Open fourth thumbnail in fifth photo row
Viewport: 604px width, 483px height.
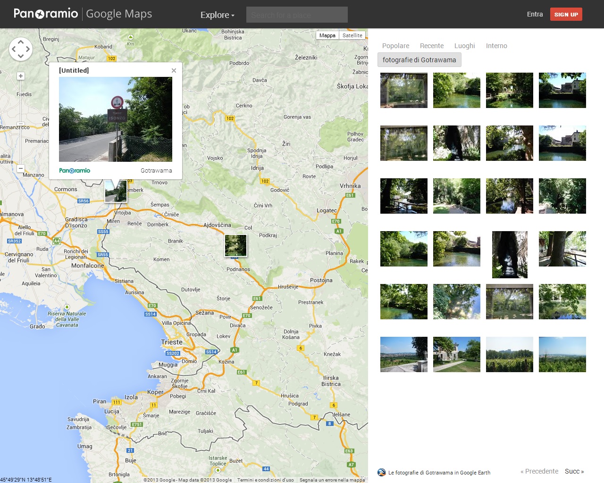[x=562, y=301]
